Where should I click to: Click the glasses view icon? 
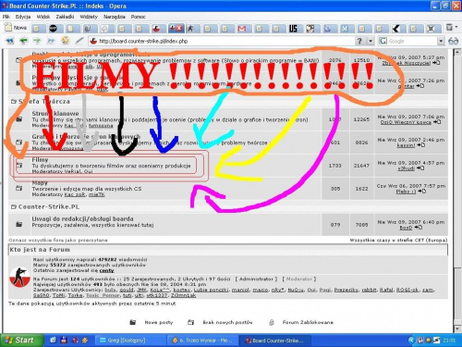(x=453, y=41)
